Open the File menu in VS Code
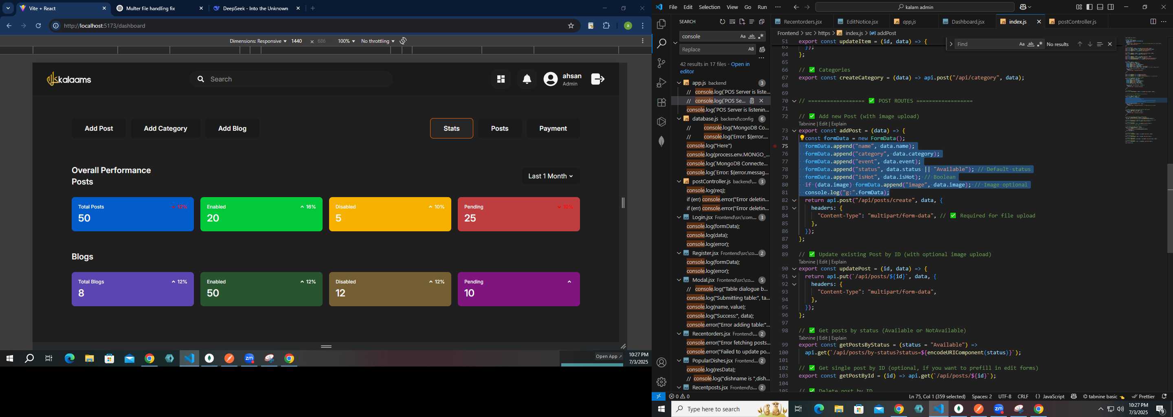This screenshot has width=1173, height=417. (673, 7)
